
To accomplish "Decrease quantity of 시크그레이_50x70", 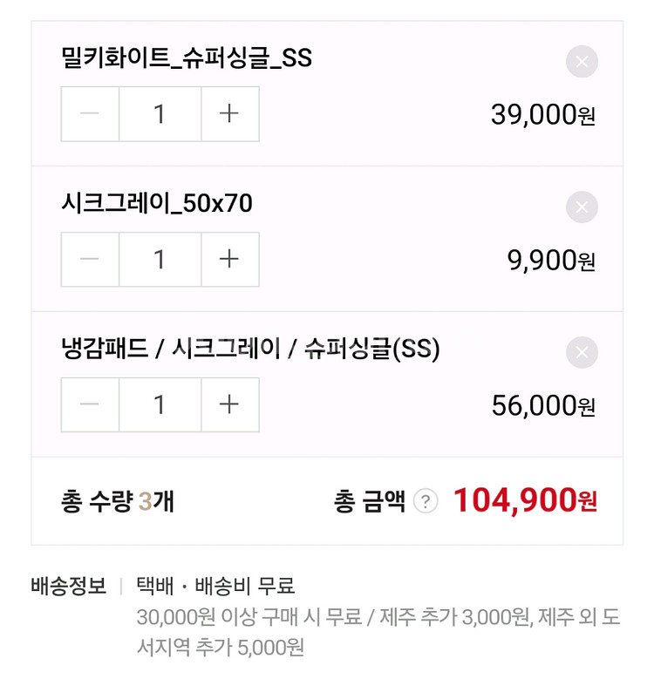I will click(x=90, y=260).
